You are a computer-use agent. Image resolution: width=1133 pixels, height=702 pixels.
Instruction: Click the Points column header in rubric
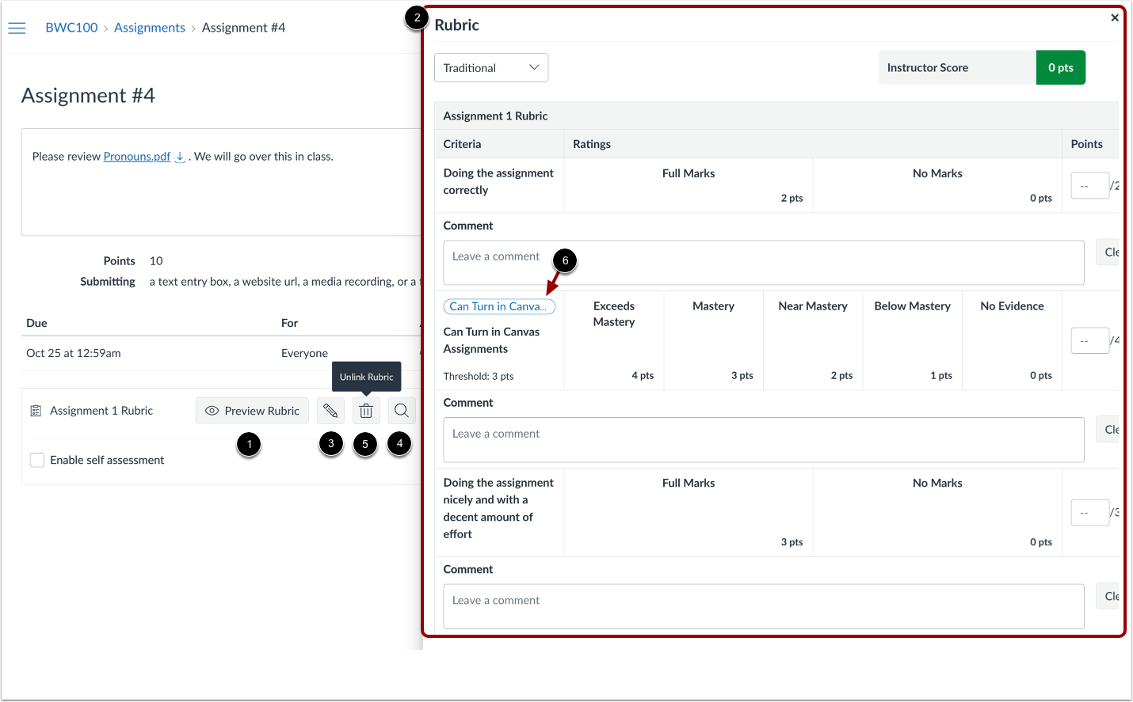point(1086,144)
